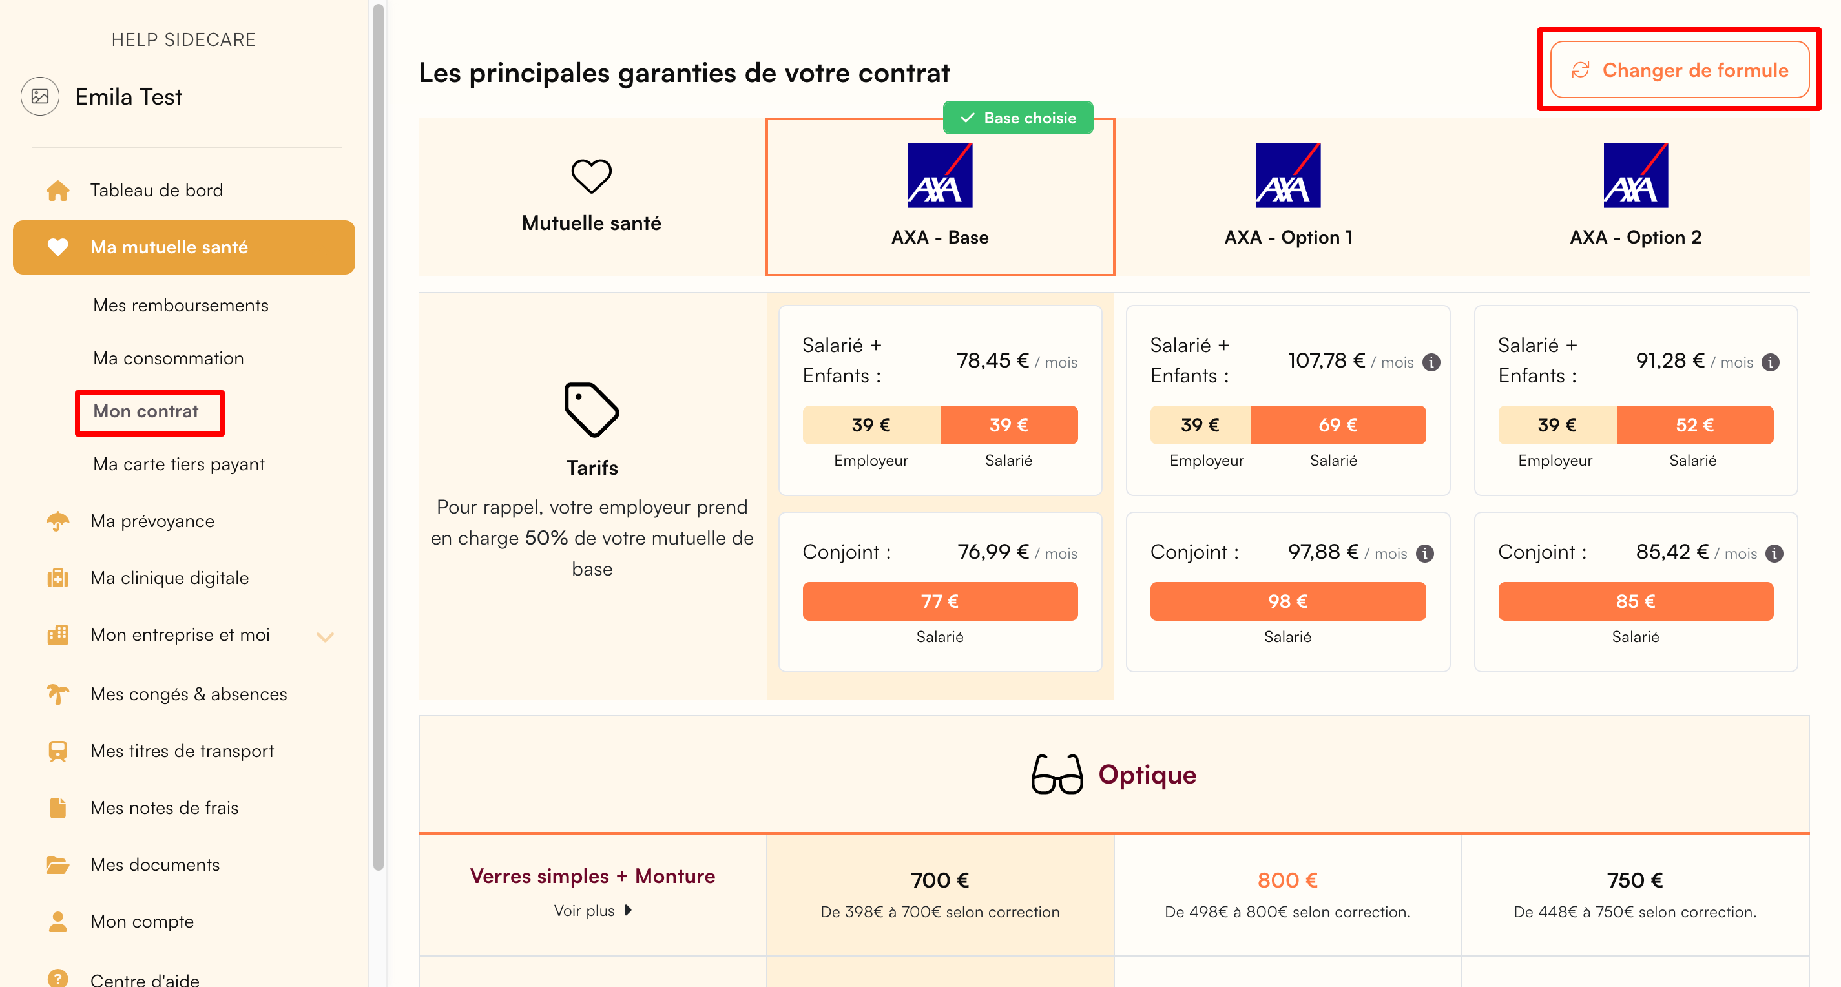Image resolution: width=1841 pixels, height=987 pixels.
Task: Open Ma clinique digitale hospital icon
Action: tap(58, 578)
